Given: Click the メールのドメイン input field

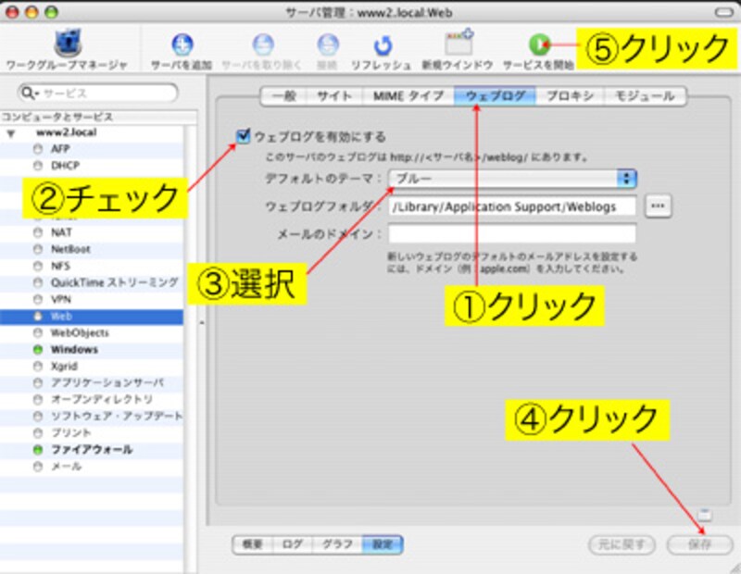Looking at the screenshot, I should (511, 233).
